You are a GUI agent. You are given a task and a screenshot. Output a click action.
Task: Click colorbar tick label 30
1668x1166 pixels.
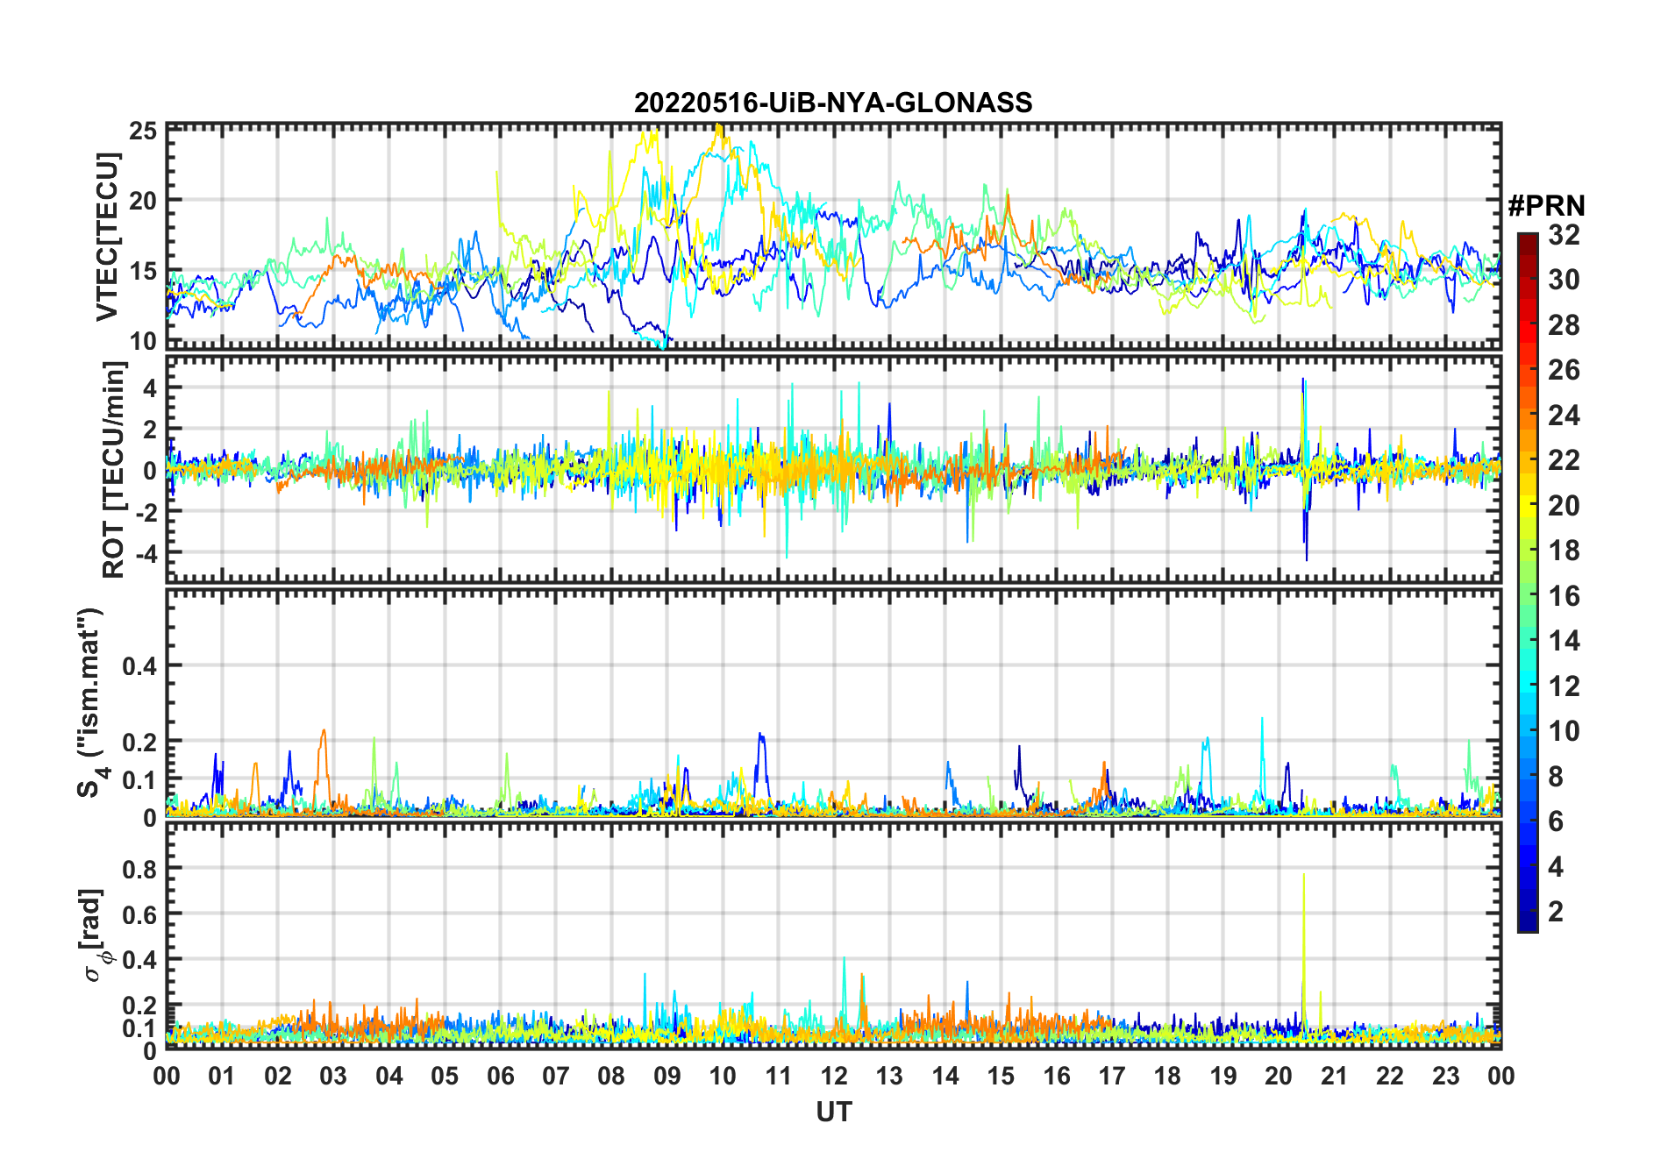[1564, 280]
